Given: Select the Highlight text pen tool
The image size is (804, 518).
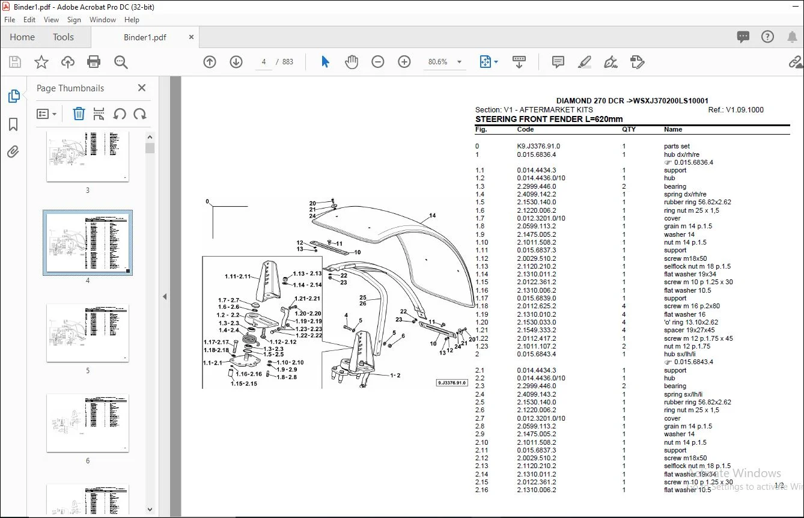Looking at the screenshot, I should point(585,62).
